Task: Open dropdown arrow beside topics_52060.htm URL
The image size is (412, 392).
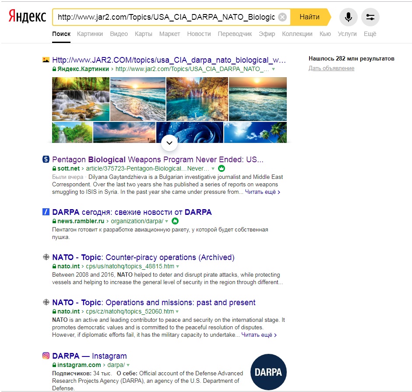Action: click(177, 312)
